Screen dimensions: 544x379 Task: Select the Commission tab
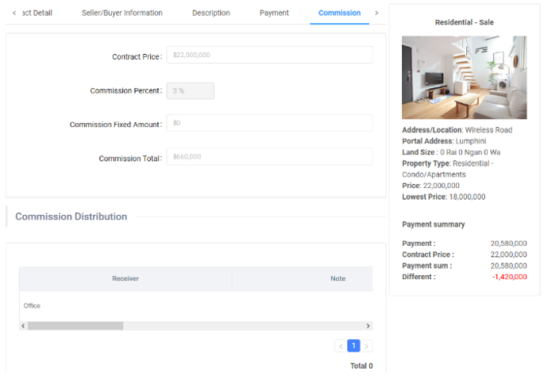click(x=339, y=13)
